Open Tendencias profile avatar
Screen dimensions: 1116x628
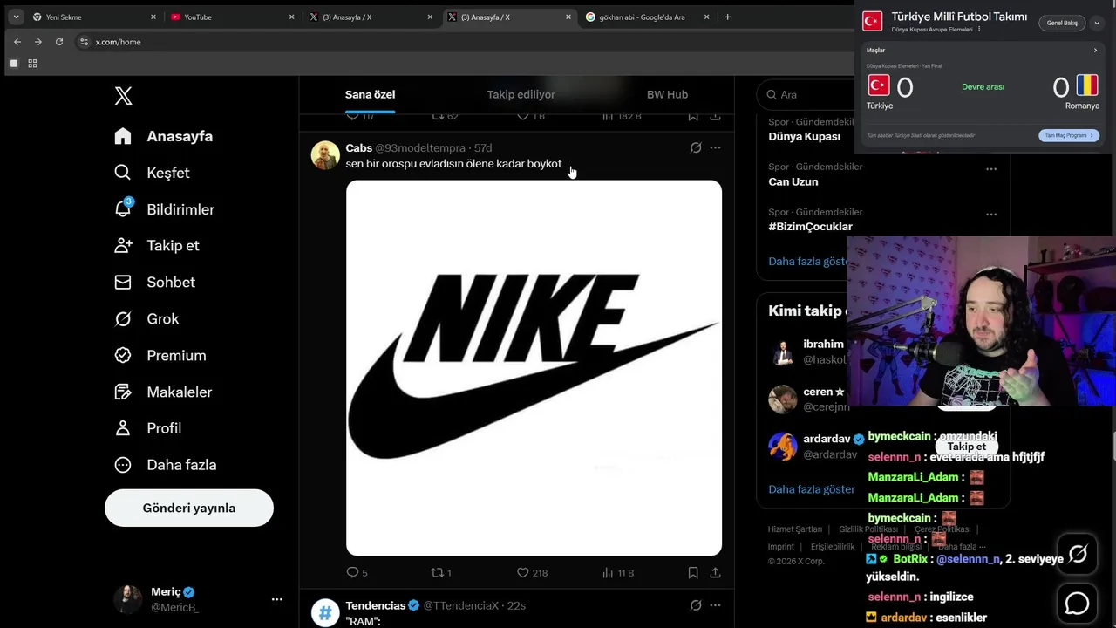pyautogui.click(x=325, y=613)
